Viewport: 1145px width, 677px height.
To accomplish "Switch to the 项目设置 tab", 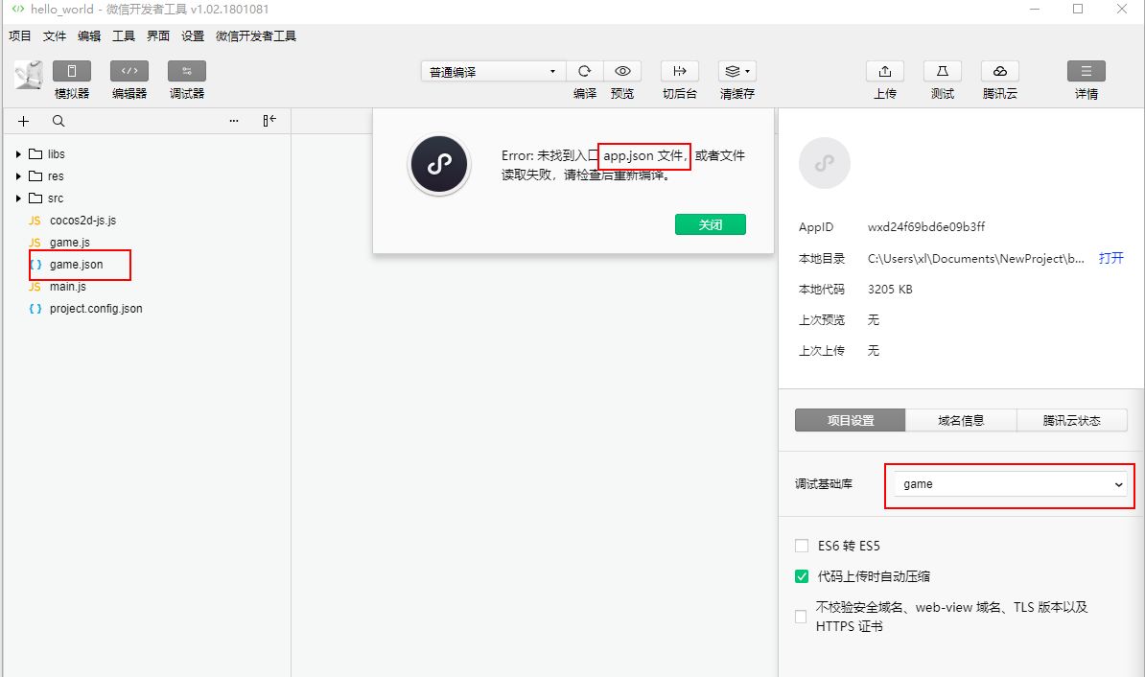I will 851,421.
